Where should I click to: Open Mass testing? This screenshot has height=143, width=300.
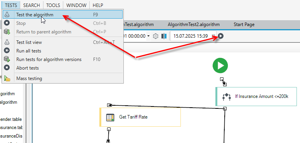62,78
